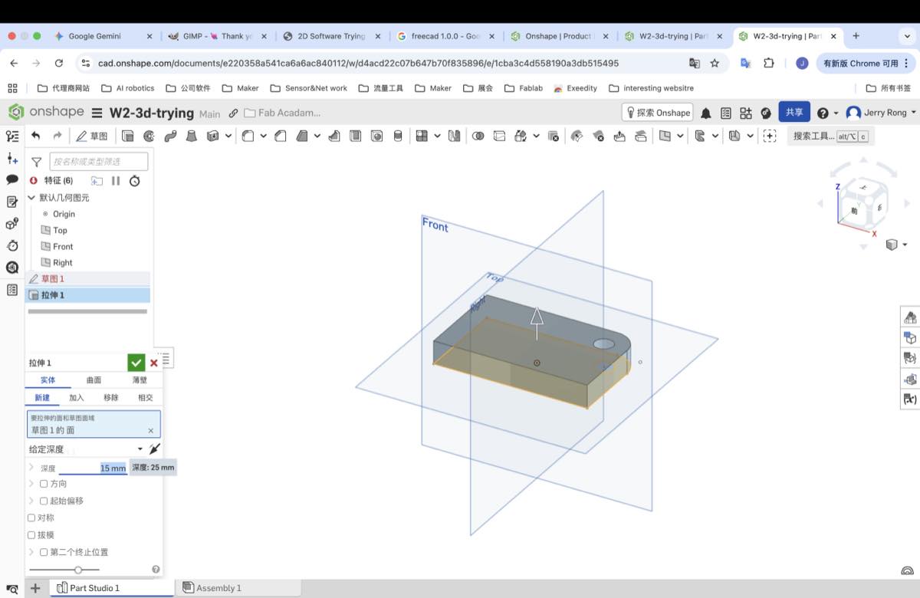Click the 草图 sketch button
The height and width of the screenshot is (598, 920).
click(x=91, y=136)
